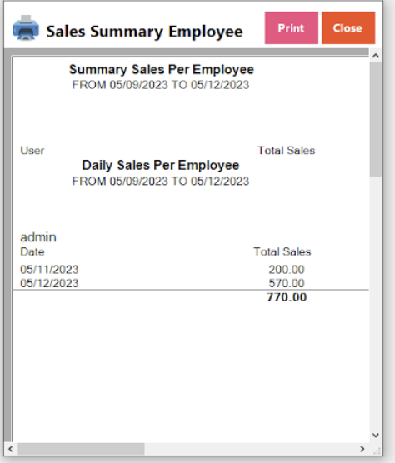Close the Sales Summary Employee window

(x=348, y=28)
